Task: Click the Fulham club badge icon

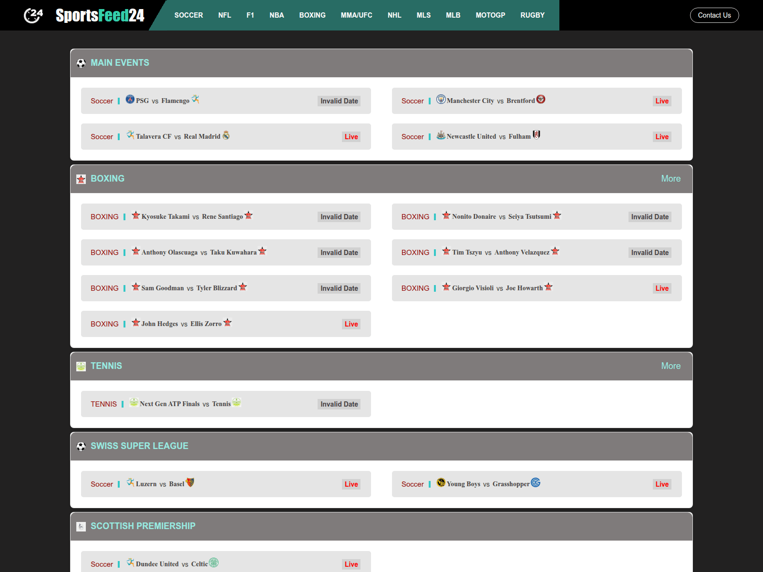Action: pyautogui.click(x=536, y=135)
